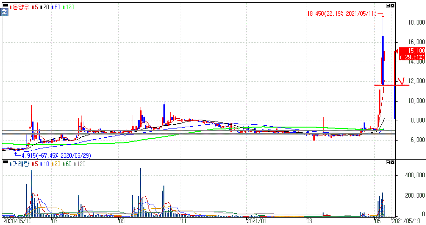Image resolution: width=426 pixels, height=225 pixels.
Task: Select the red 5-day volume average legend
Action: (35, 164)
